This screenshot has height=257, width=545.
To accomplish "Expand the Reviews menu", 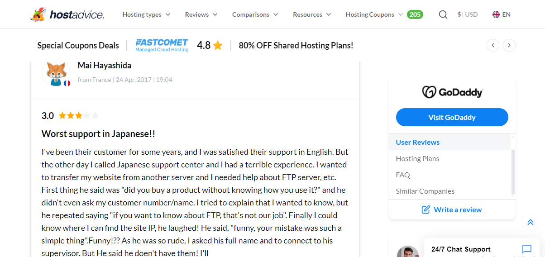I will click(x=201, y=14).
